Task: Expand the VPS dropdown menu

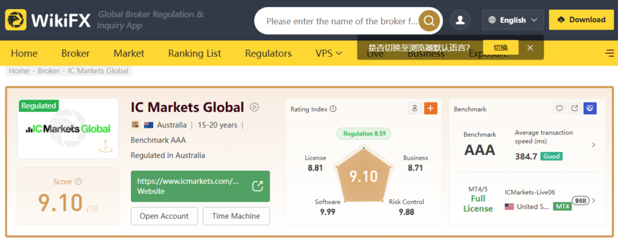Action: [x=329, y=53]
